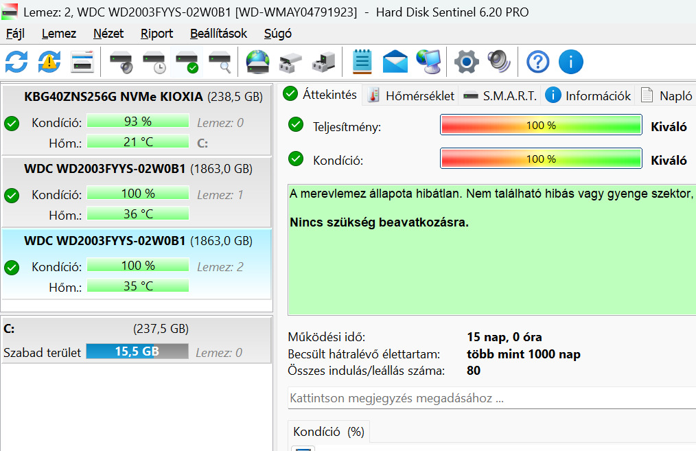Viewport: 696px width, 451px height.
Task: Click the KIOXIA 21 °C temperature bar
Action: pos(138,141)
